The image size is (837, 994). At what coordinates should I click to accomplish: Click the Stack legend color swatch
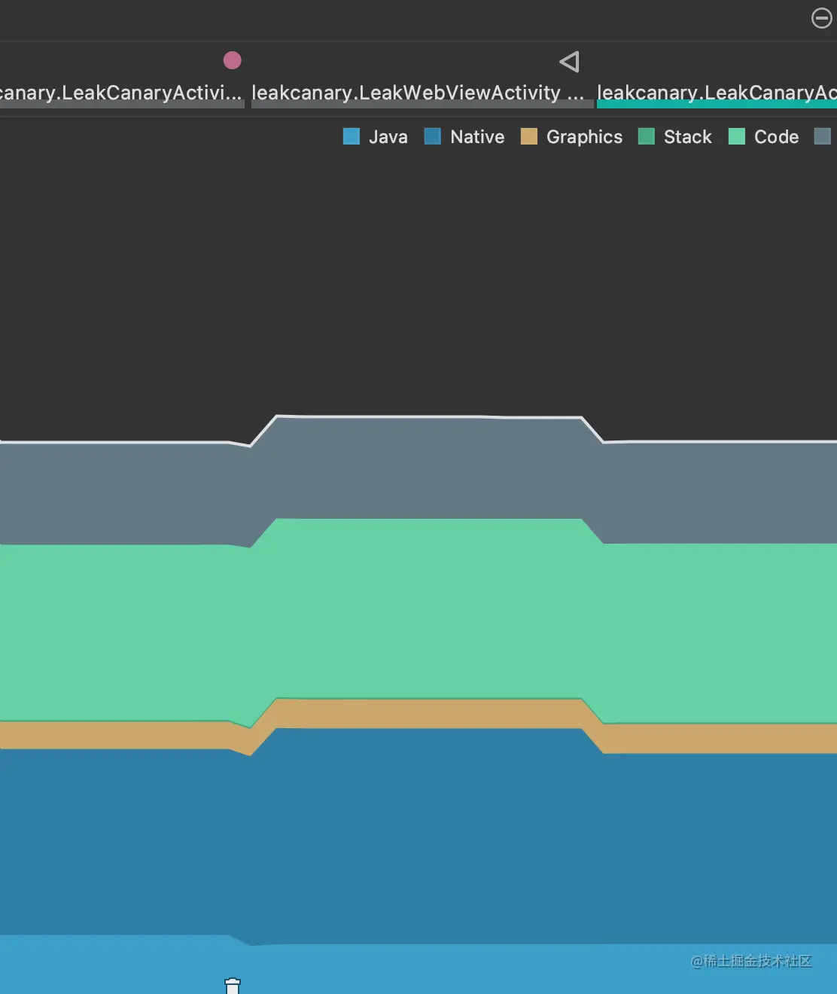647,136
